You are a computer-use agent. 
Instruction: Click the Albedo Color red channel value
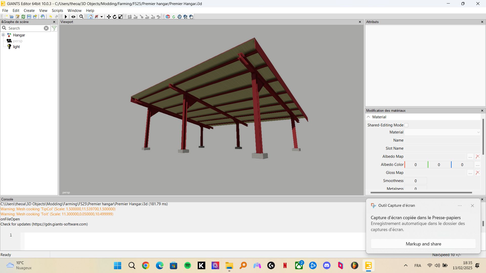(x=416, y=165)
